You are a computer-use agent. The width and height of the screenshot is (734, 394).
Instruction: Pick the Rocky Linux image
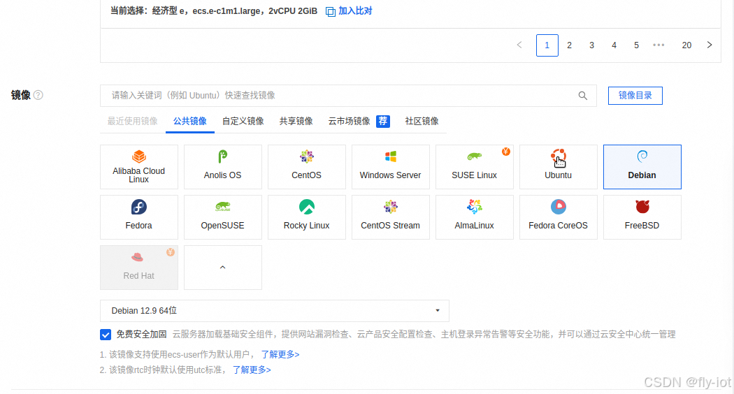(x=307, y=217)
